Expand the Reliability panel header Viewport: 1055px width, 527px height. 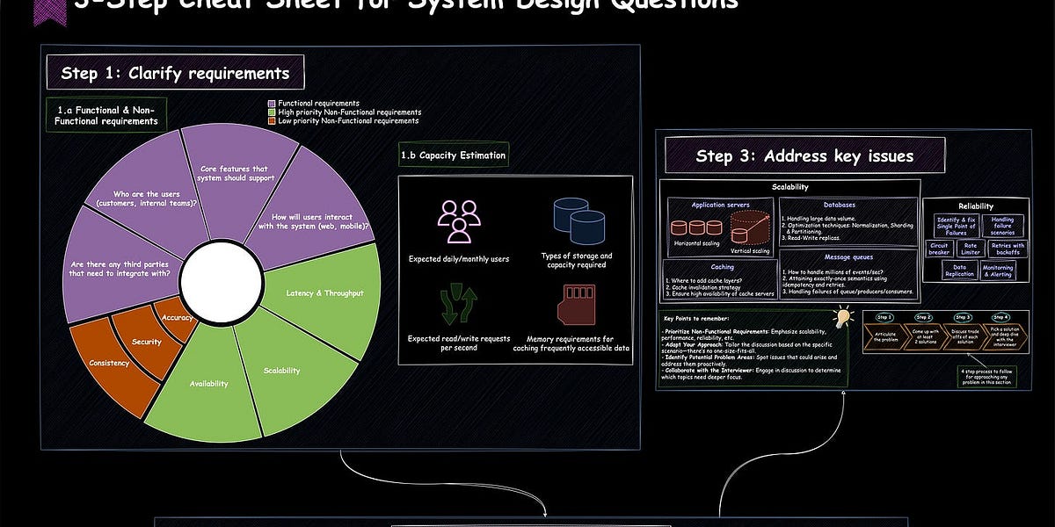coord(974,206)
